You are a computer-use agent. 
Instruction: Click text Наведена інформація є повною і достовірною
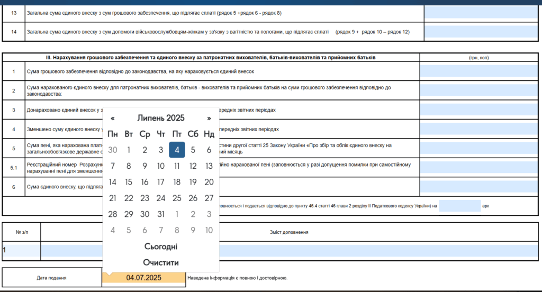pos(237,278)
